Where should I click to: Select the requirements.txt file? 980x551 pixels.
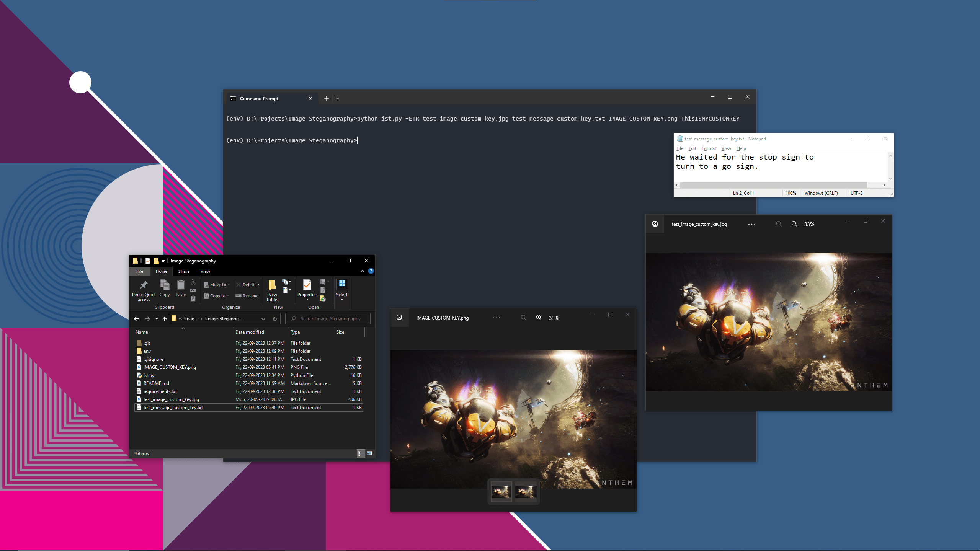[x=249, y=391]
